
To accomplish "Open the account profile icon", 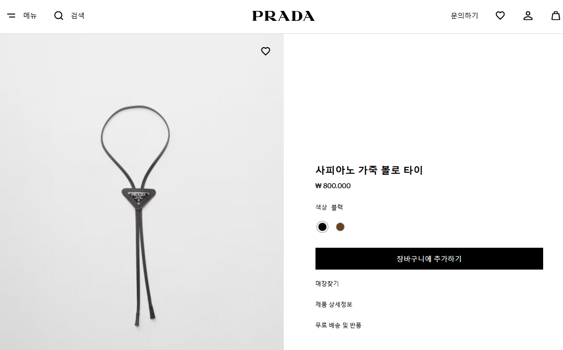I will click(x=528, y=15).
